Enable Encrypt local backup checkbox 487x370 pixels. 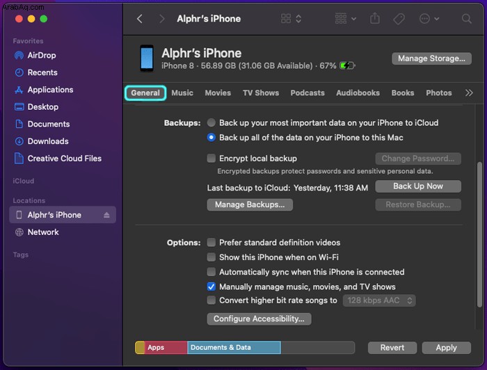(211, 159)
